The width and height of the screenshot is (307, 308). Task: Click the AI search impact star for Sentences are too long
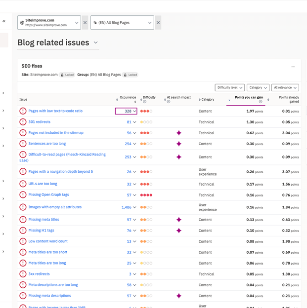[179, 144]
